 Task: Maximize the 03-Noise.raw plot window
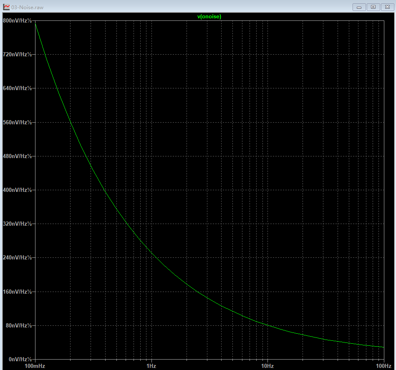coord(373,7)
